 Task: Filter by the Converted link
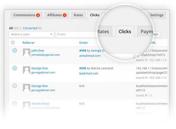coord(30,28)
